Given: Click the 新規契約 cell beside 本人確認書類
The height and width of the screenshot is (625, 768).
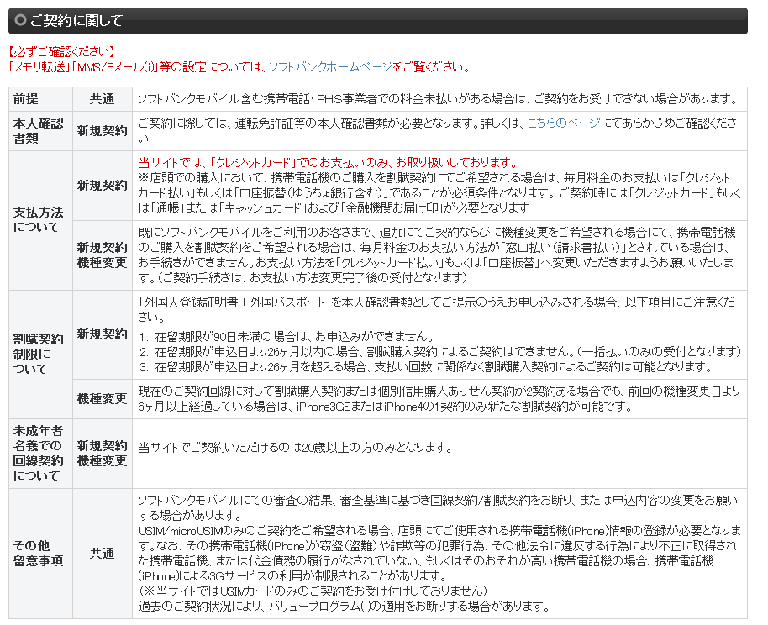Looking at the screenshot, I should [103, 131].
